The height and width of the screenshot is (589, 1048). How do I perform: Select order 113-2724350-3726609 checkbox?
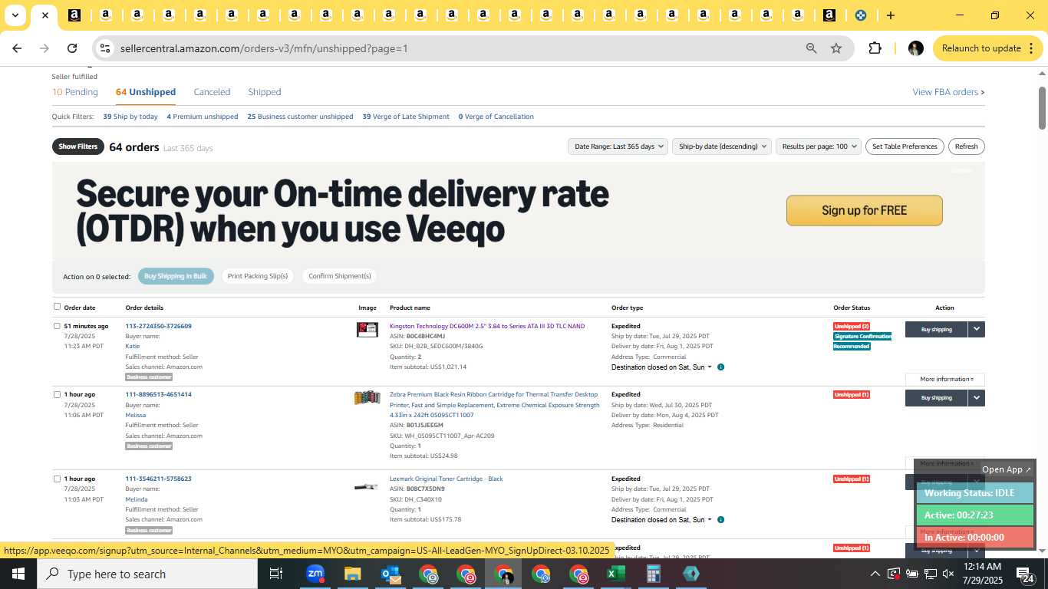[57, 326]
